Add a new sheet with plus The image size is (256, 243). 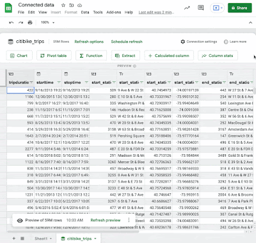tap(14, 239)
